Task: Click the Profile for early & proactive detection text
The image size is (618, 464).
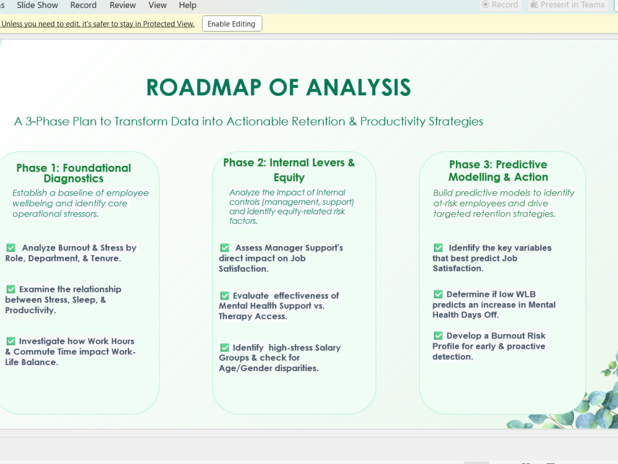Action: [x=489, y=351]
